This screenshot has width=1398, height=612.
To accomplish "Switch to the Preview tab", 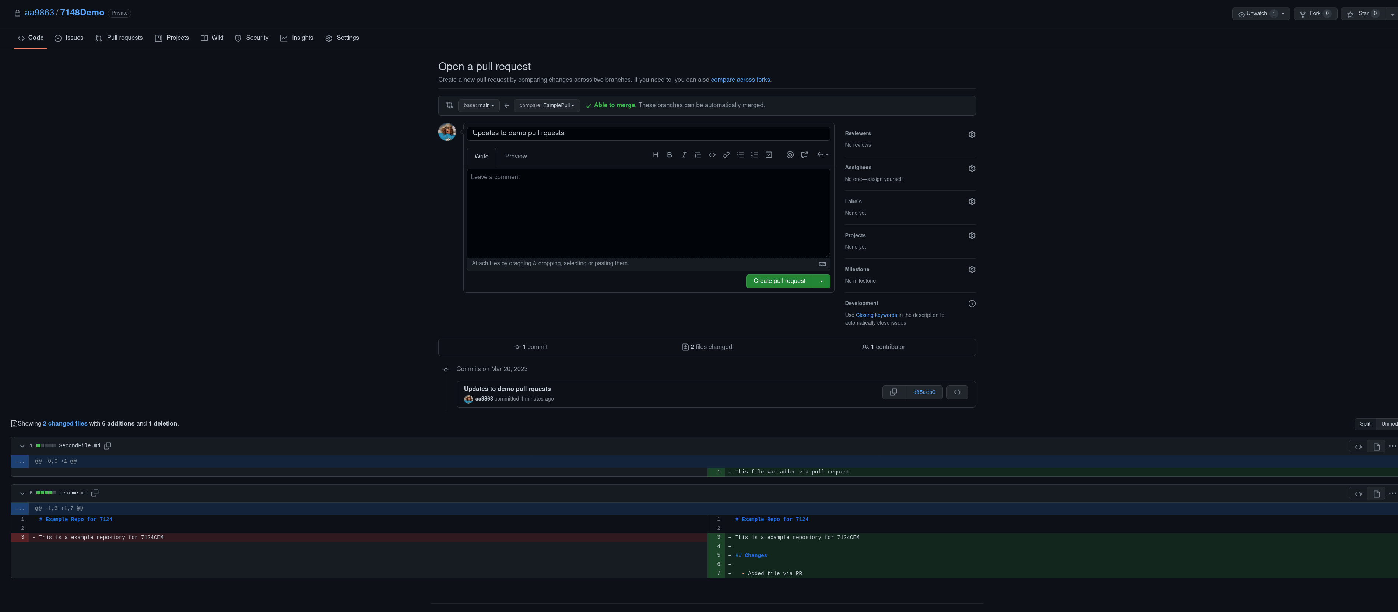I will pos(516,156).
